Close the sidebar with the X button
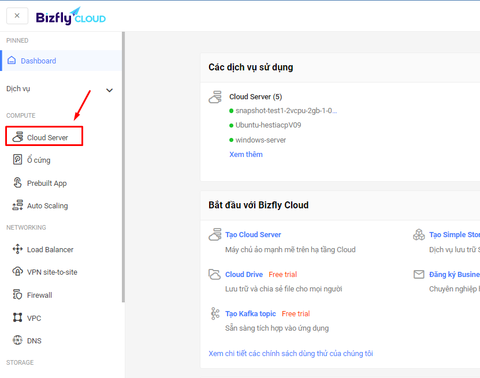Image resolution: width=480 pixels, height=378 pixels. pyautogui.click(x=17, y=16)
